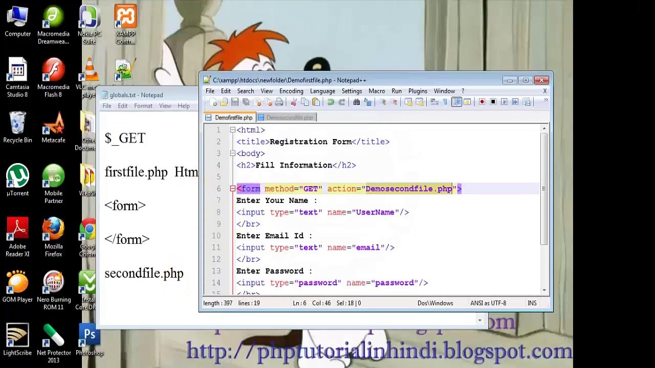Open Help menu in globals.txt Notepad

(x=184, y=106)
